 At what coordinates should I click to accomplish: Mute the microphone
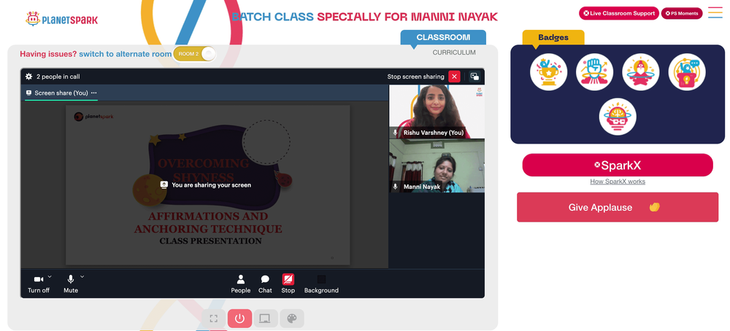pos(71,284)
